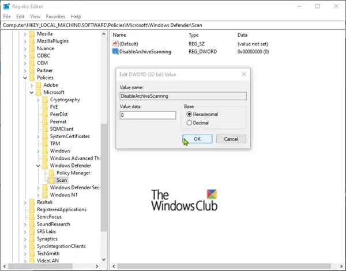Open the Favorites menu
This screenshot has width=346, height=271.
tap(55, 17)
